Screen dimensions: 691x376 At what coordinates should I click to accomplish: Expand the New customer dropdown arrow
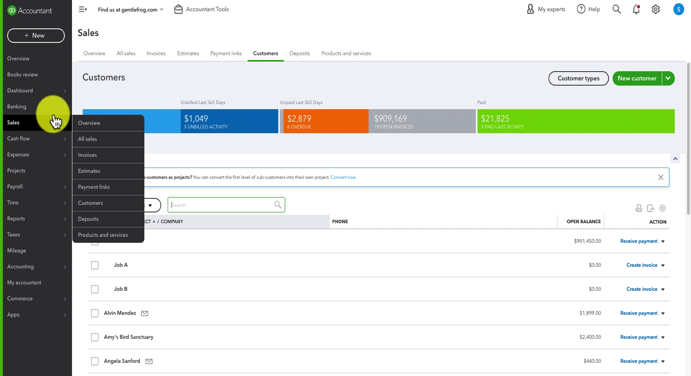point(668,78)
